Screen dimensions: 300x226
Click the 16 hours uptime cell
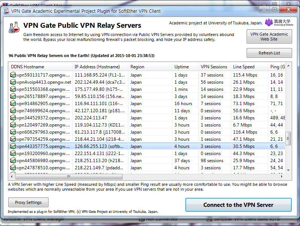(x=183, y=103)
